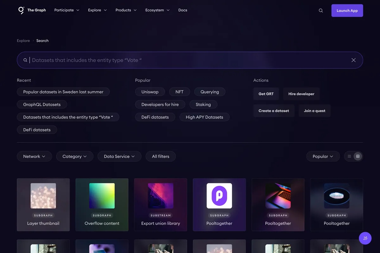This screenshot has height=253, width=380.
Task: Clear the search field with the X icon
Action: (x=353, y=60)
